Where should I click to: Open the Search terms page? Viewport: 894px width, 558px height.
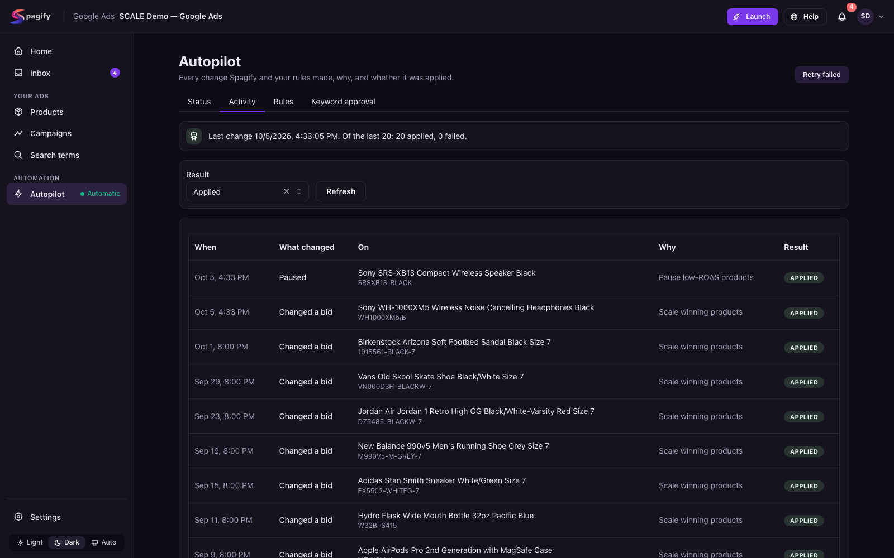pos(54,155)
